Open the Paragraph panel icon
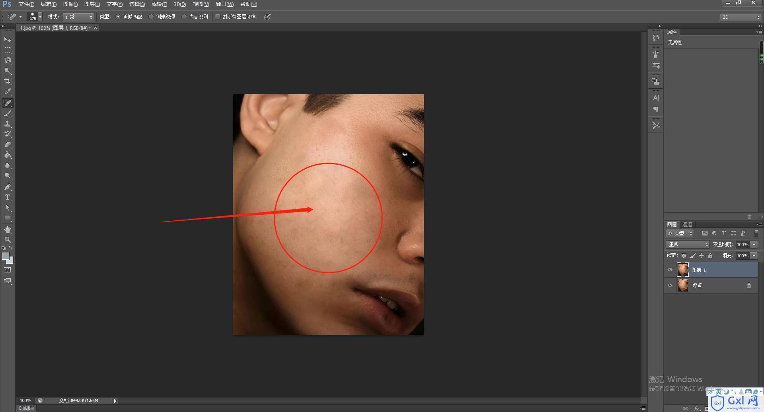This screenshot has width=764, height=412. (656, 109)
